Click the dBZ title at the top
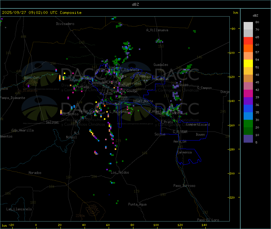Image resolution: width=271 pixels, height=229 pixels. (135, 4)
